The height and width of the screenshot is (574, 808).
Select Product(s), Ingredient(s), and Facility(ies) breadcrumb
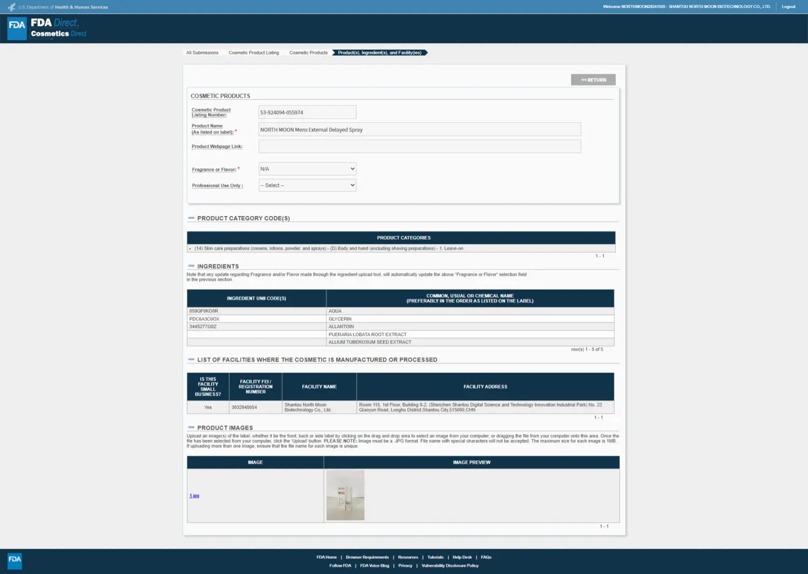380,53
